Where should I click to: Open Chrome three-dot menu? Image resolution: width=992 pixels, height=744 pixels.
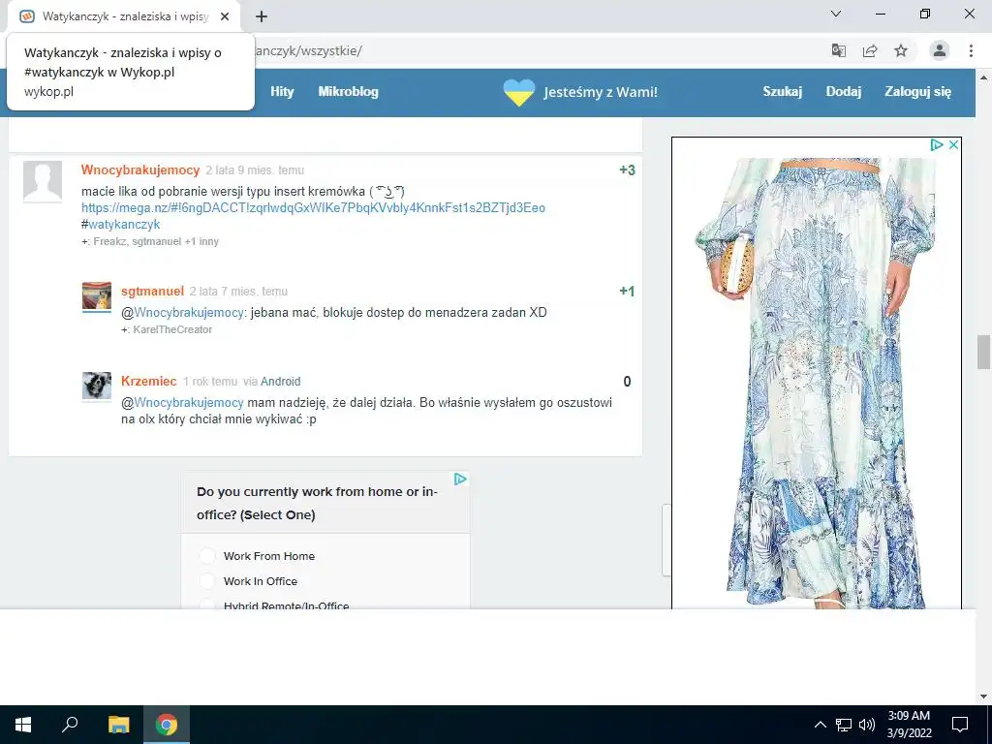971,50
